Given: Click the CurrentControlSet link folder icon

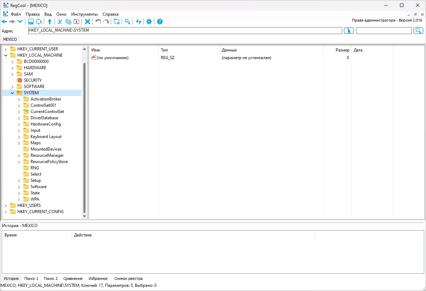Looking at the screenshot, I should 26,112.
